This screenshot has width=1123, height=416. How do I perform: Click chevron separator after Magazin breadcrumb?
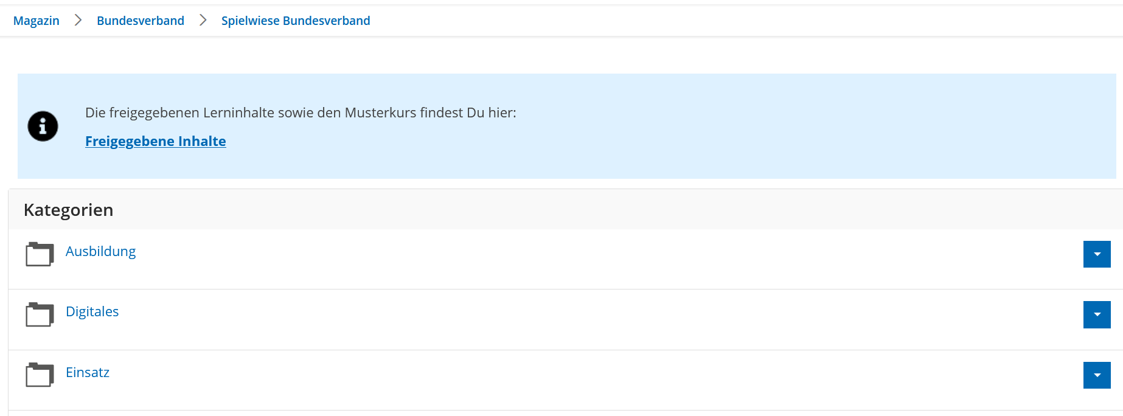tap(78, 21)
